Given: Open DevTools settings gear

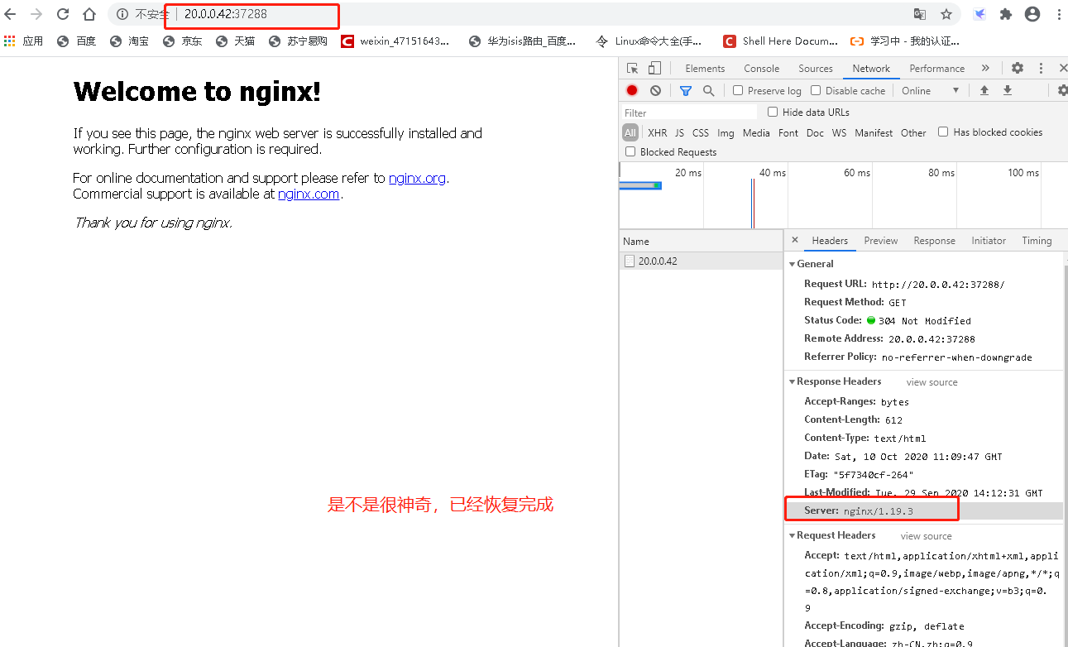Looking at the screenshot, I should point(1018,69).
